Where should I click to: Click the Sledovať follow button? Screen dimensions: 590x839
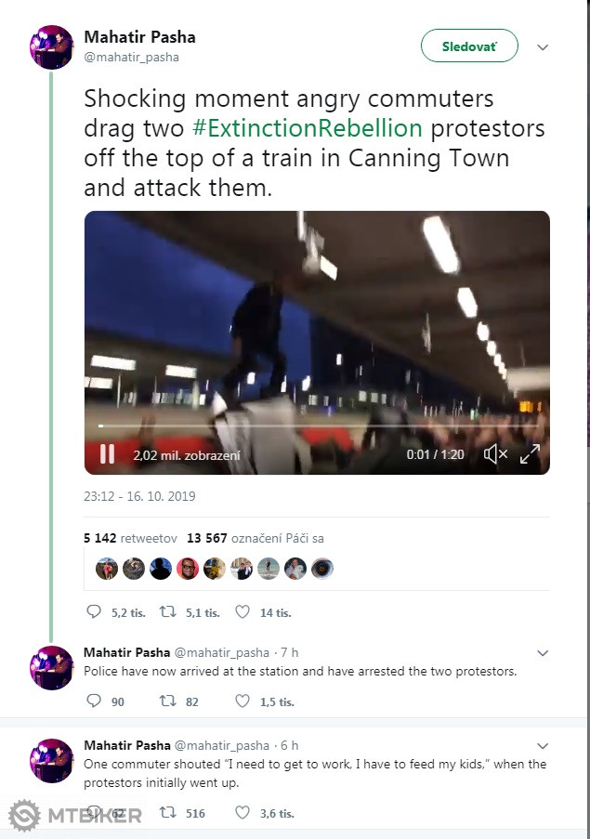469,46
